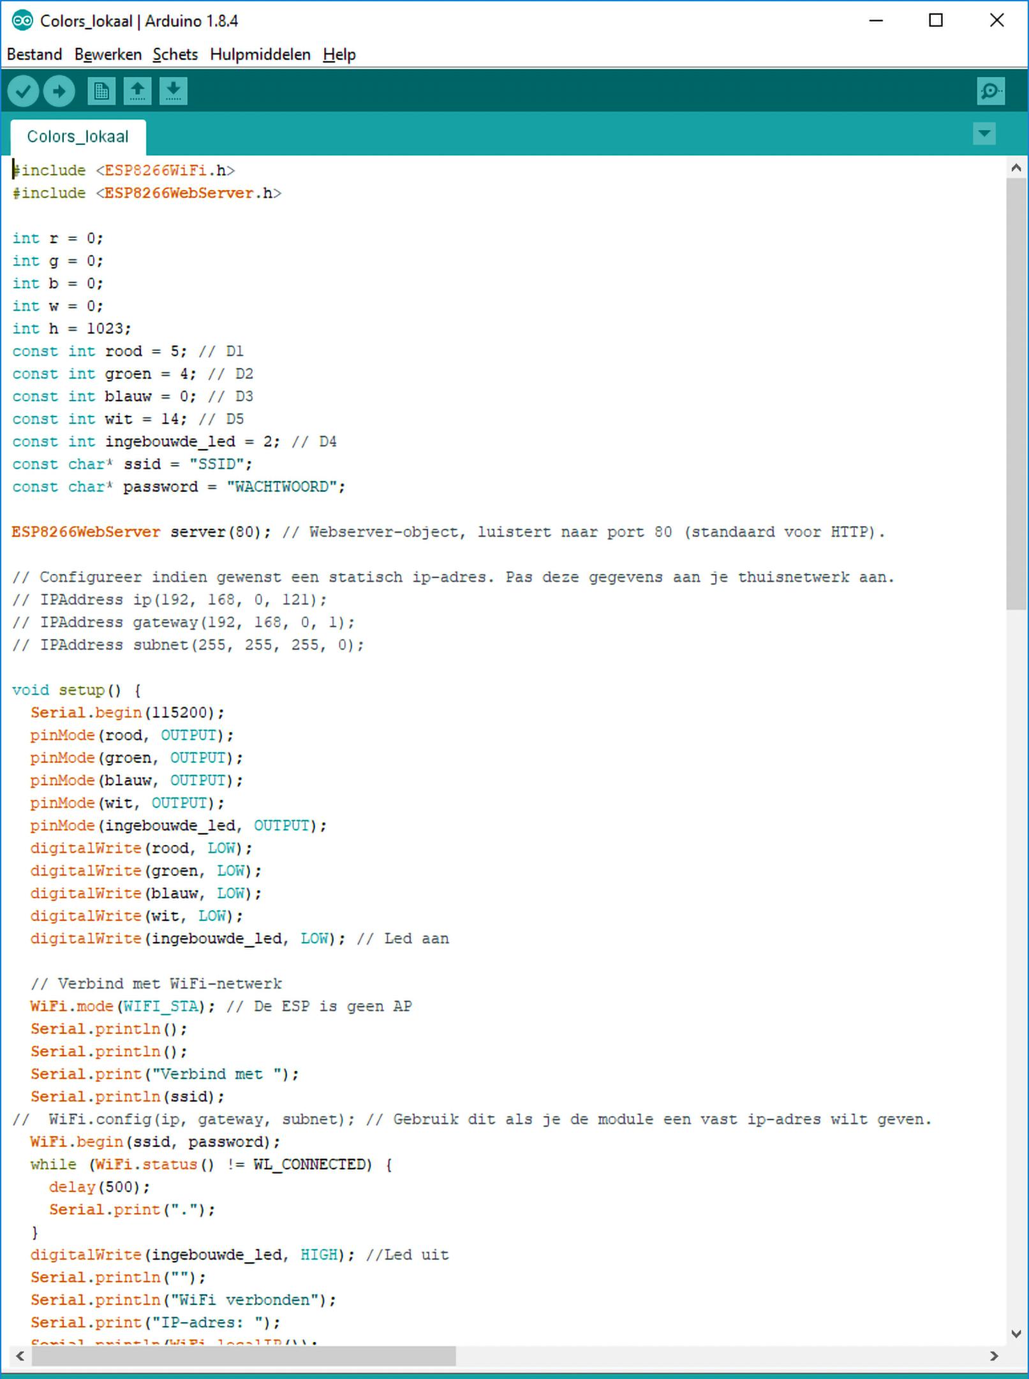Screen dimensions: 1029x1379
Task: Click the horizontal scrollbar right arrow
Action: click(994, 1356)
